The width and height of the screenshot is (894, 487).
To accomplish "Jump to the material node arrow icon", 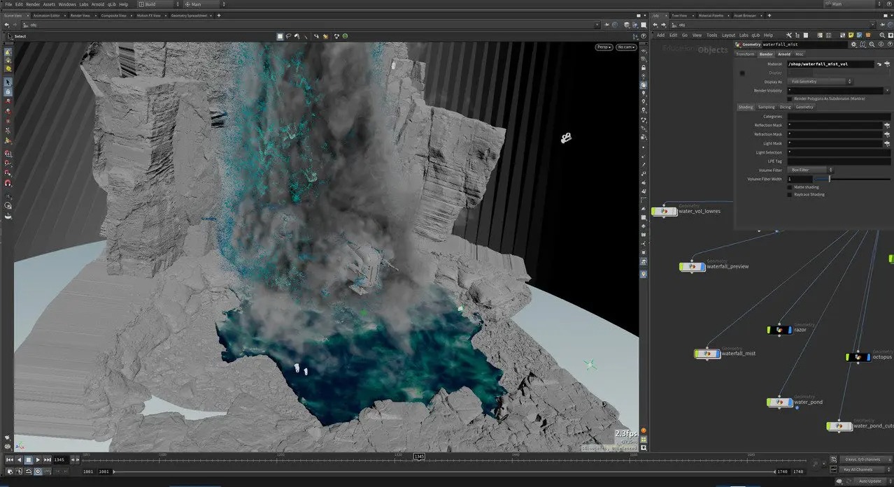I will (879, 64).
